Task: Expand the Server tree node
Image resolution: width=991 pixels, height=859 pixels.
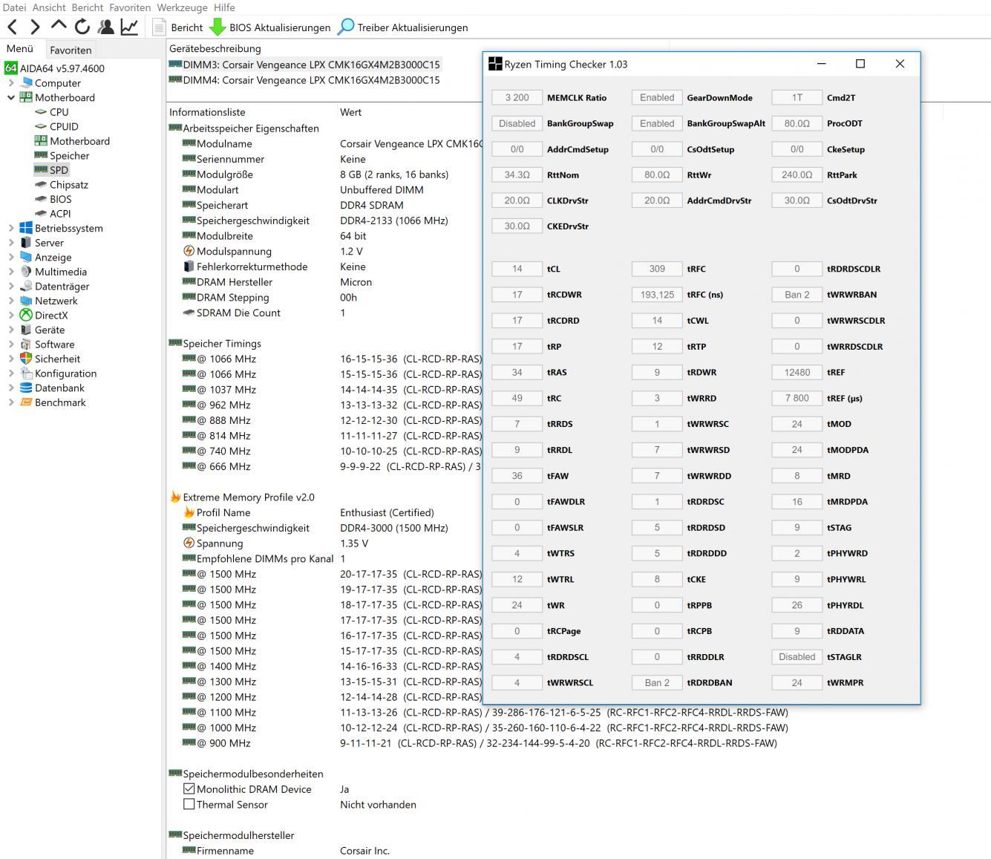Action: [x=10, y=243]
